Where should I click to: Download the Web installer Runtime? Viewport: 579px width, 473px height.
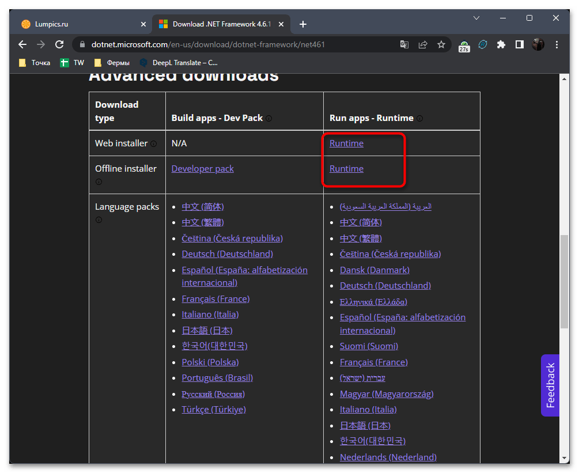[x=346, y=143]
